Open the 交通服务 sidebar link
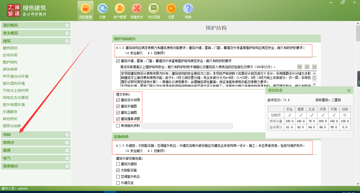 tap(10, 112)
